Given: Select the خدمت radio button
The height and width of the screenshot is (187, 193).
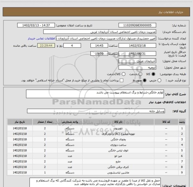Looking at the screenshot, I should (x=140, y=74).
